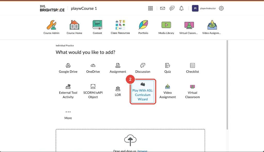Add a Checklist activity
264x152 pixels.
click(x=192, y=68)
